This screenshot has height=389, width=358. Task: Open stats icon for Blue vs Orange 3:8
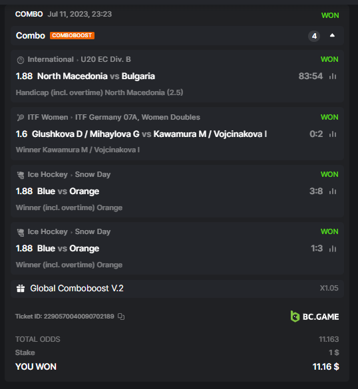(333, 192)
